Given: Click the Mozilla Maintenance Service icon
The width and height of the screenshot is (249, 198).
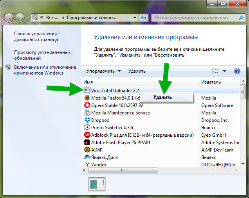Looking at the screenshot, I should [x=87, y=112].
